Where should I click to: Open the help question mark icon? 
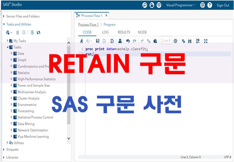[x=210, y=5]
